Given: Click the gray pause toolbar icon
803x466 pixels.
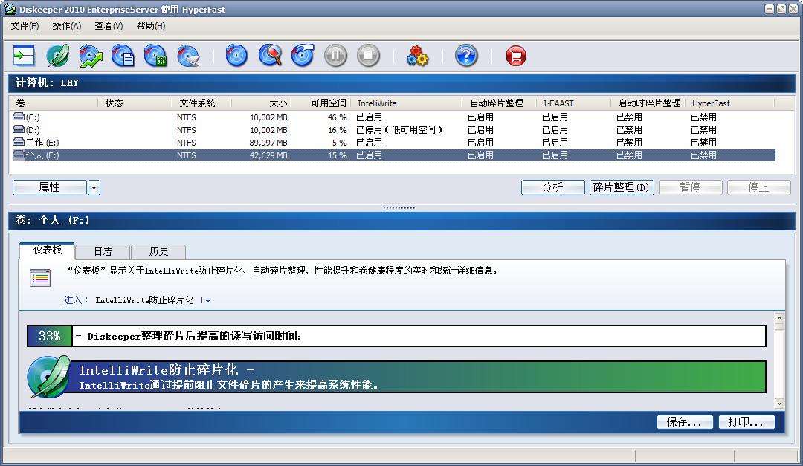Looking at the screenshot, I should (x=336, y=55).
